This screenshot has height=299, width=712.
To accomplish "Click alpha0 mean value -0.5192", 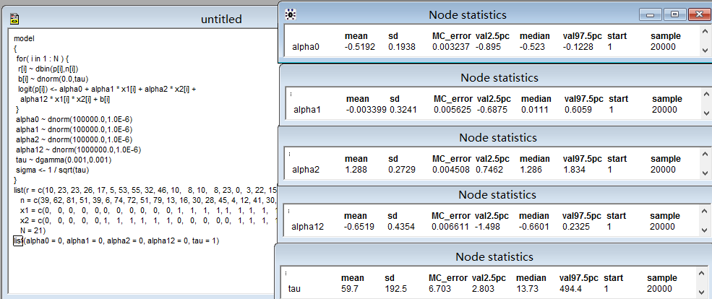I will coord(360,47).
